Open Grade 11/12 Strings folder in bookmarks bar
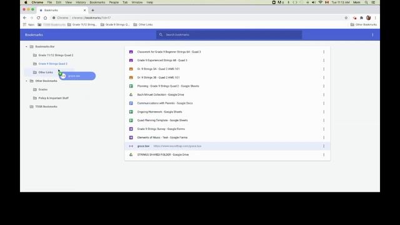This screenshot has width=400, height=225. point(82,24)
